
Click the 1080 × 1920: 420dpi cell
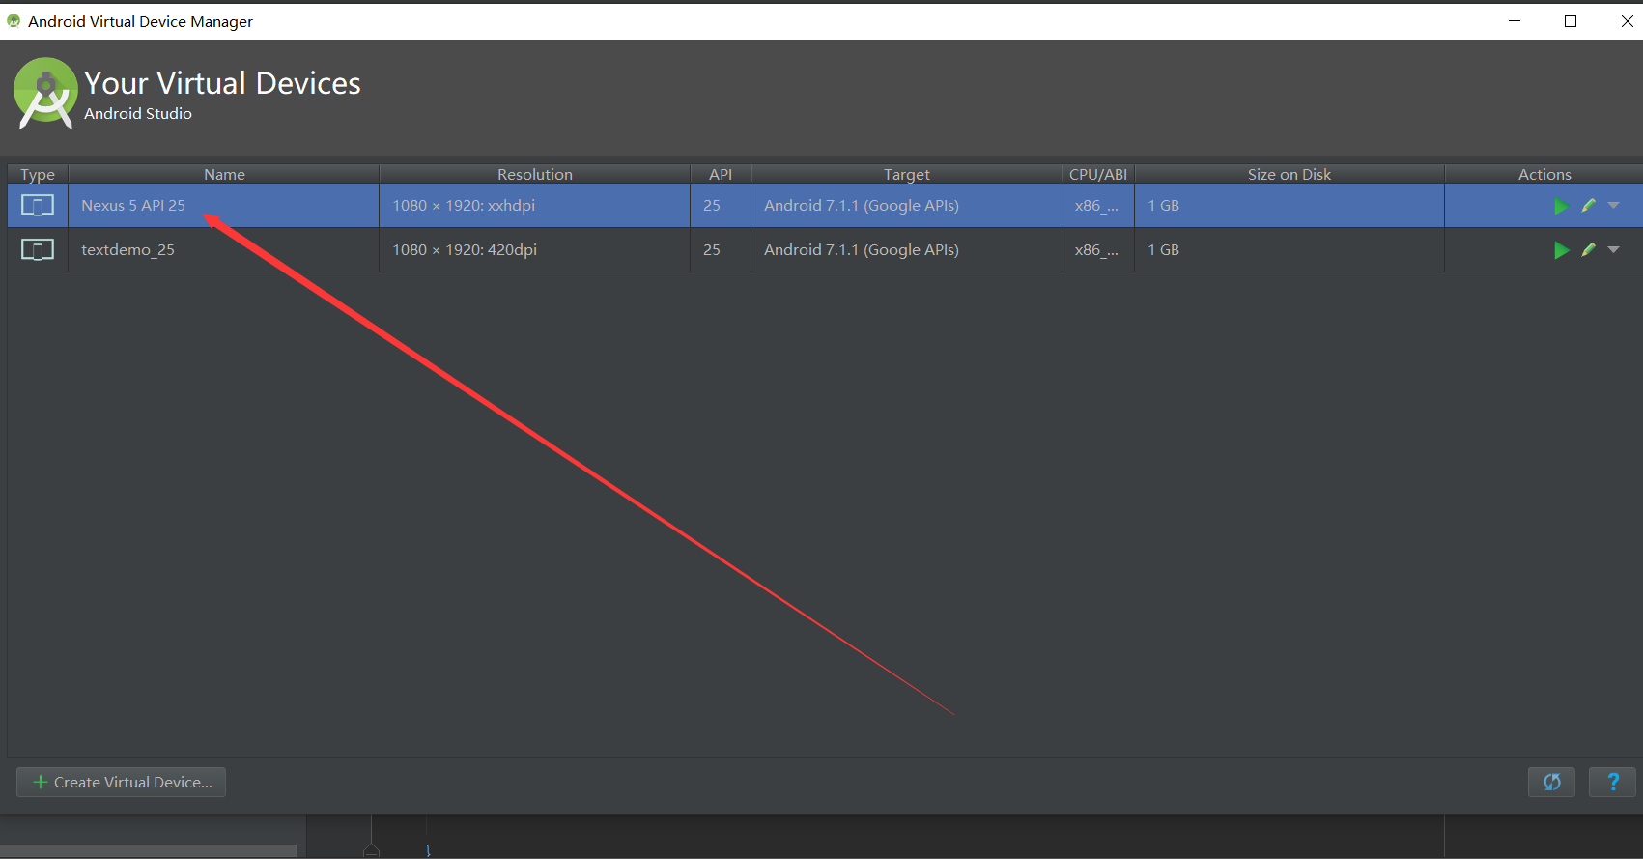tap(535, 250)
